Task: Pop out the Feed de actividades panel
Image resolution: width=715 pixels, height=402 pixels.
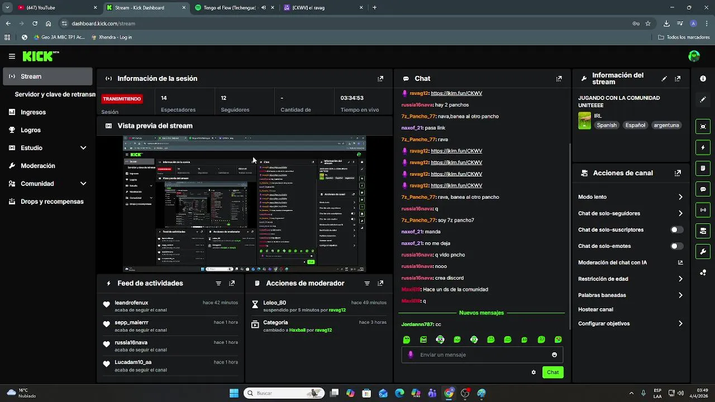Action: (x=232, y=284)
